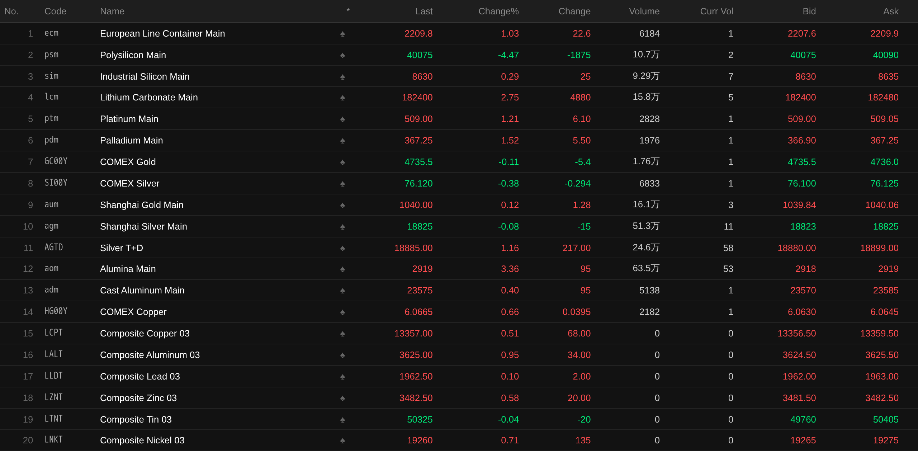Click the spade icon beside Platinum Main
Screen dimensions: 918x457
342,119
